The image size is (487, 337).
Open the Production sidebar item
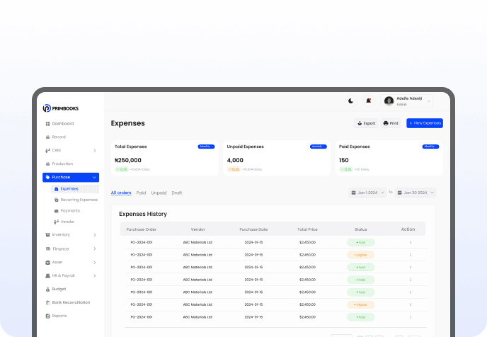(59, 164)
